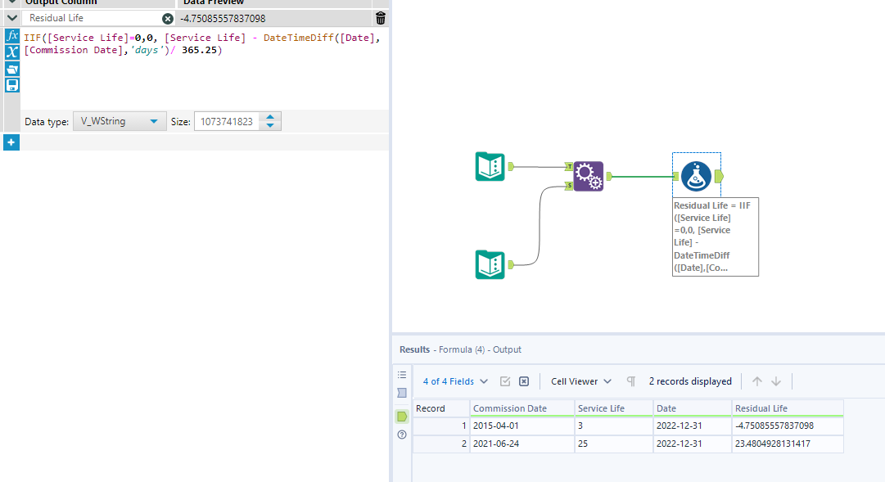Open the fx functions panel
The image size is (885, 482).
11,36
